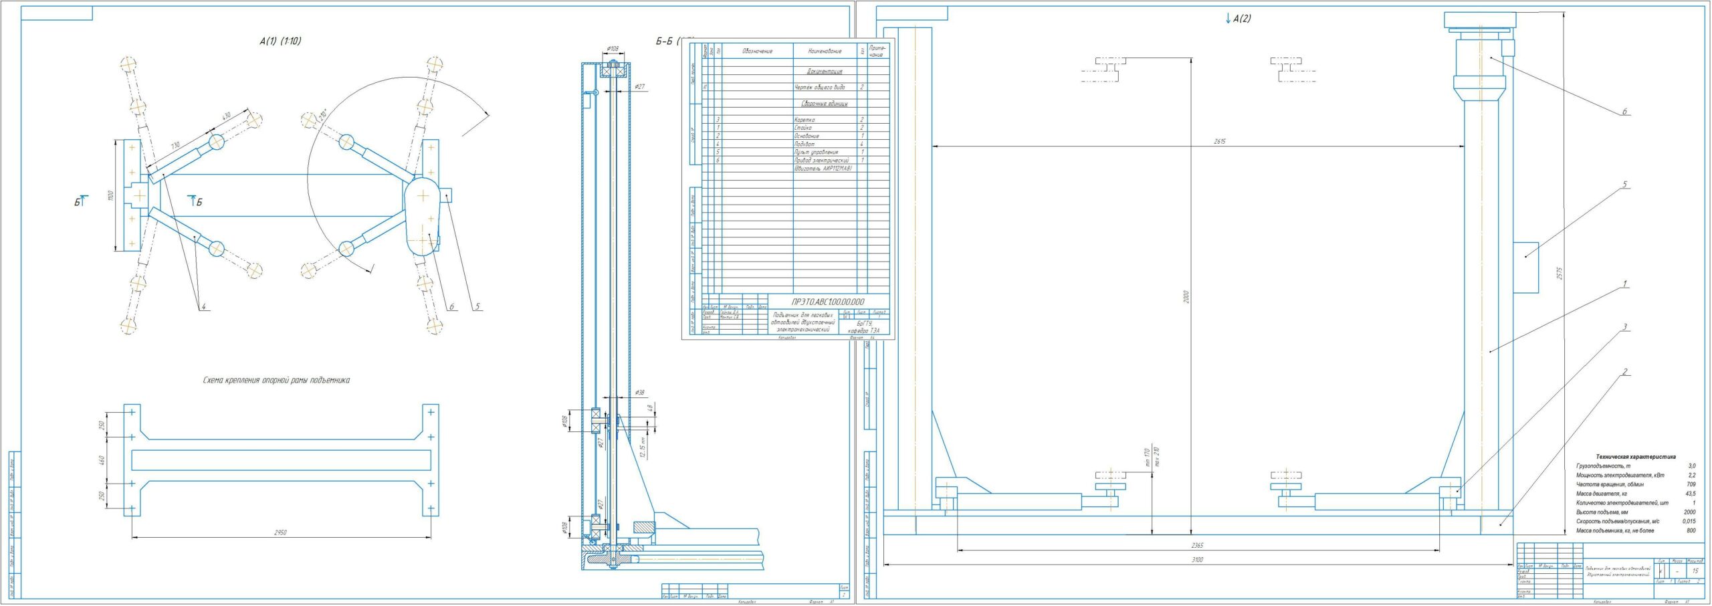Click the value 0,015 in characteristics
1712x606 pixels.
(1689, 521)
